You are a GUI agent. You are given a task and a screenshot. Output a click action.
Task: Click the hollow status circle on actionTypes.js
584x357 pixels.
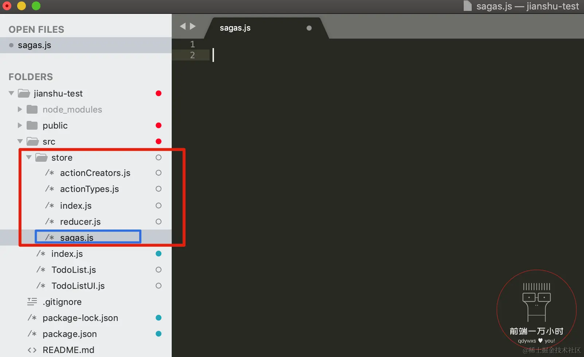[x=159, y=189]
